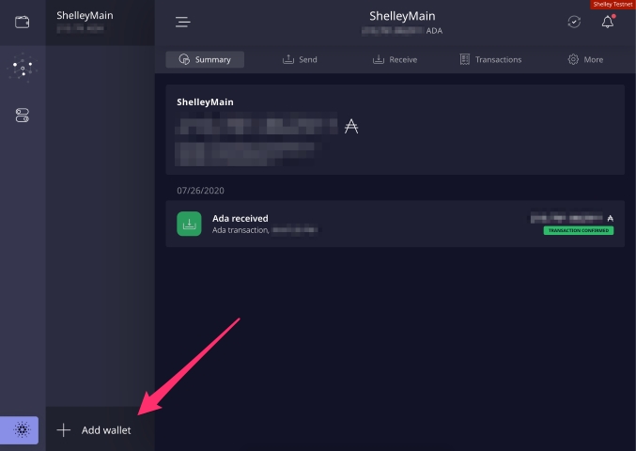Open the staking delegation center icon
The image size is (636, 451).
23,69
